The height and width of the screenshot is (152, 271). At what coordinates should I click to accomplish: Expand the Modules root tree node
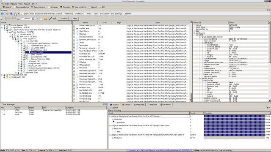pos(2,75)
